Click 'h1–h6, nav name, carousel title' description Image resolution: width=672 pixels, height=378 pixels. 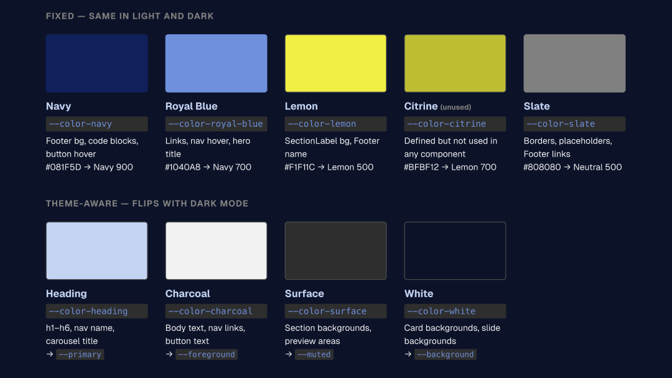80,334
